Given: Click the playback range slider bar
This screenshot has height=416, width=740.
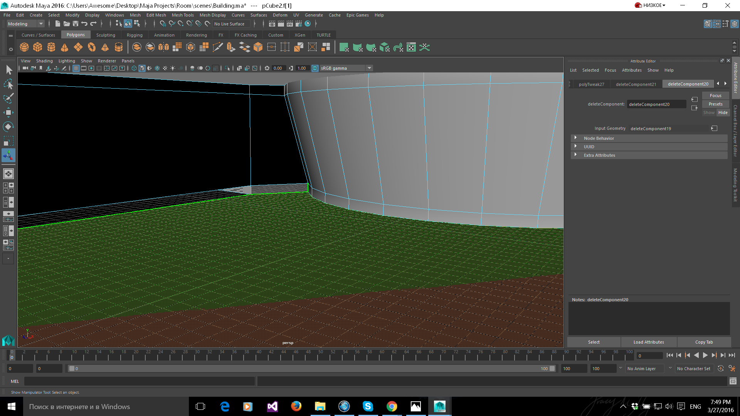Looking at the screenshot, I should click(312, 369).
